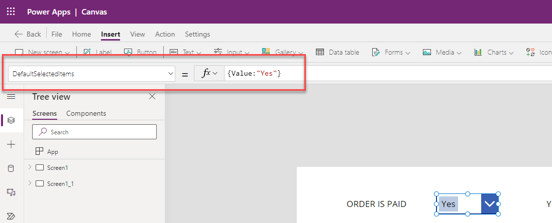Image resolution: width=552 pixels, height=223 pixels.
Task: Open the Data sources cylinder icon
Action: point(11,168)
